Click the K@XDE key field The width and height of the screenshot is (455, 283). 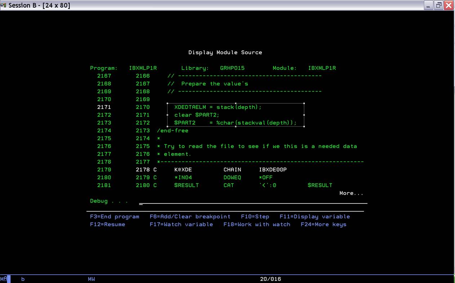tap(183, 170)
